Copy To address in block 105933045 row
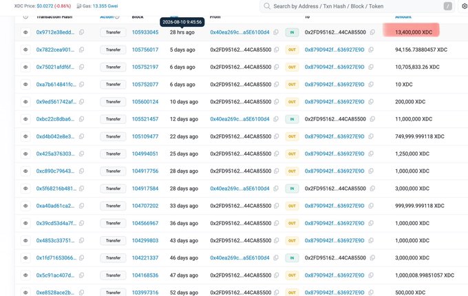The image size is (468, 296). (x=372, y=32)
